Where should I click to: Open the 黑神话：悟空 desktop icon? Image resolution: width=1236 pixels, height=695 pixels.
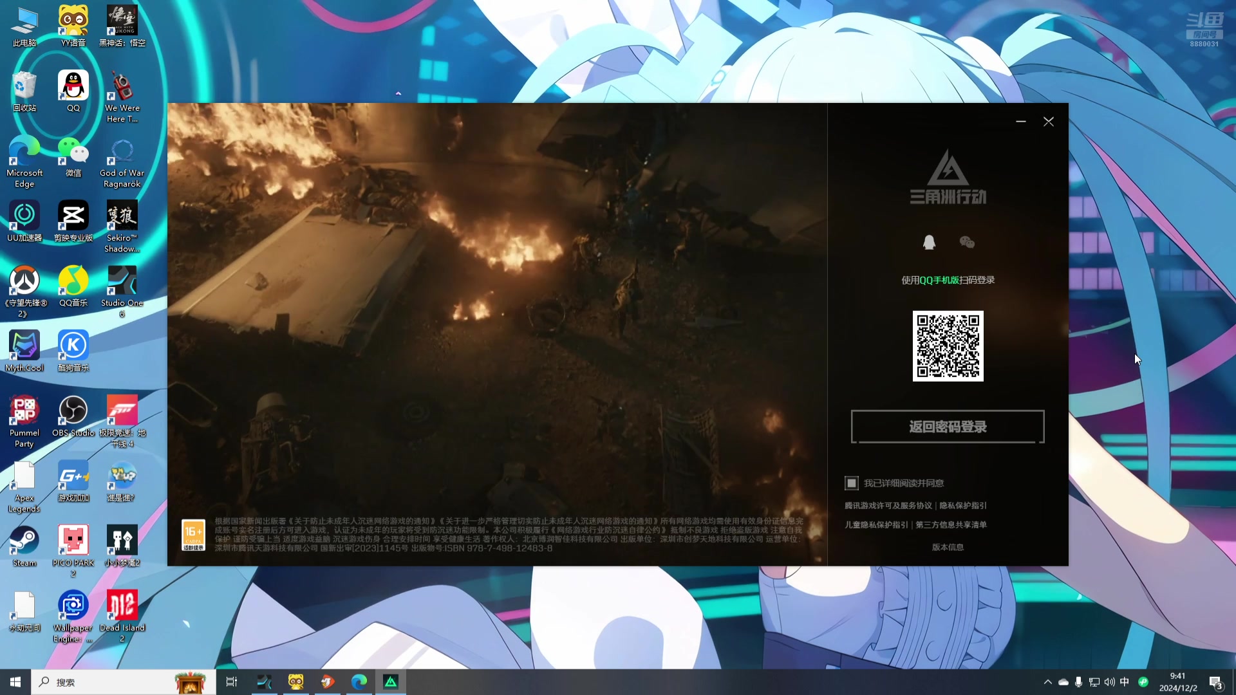pyautogui.click(x=122, y=26)
